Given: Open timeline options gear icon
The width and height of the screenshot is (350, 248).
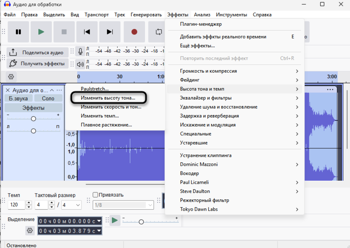Looking at the screenshot, I should click(11, 77).
